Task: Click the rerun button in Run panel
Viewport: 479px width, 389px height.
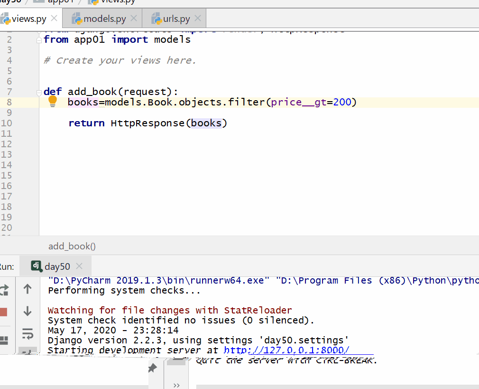Action: click(x=4, y=289)
